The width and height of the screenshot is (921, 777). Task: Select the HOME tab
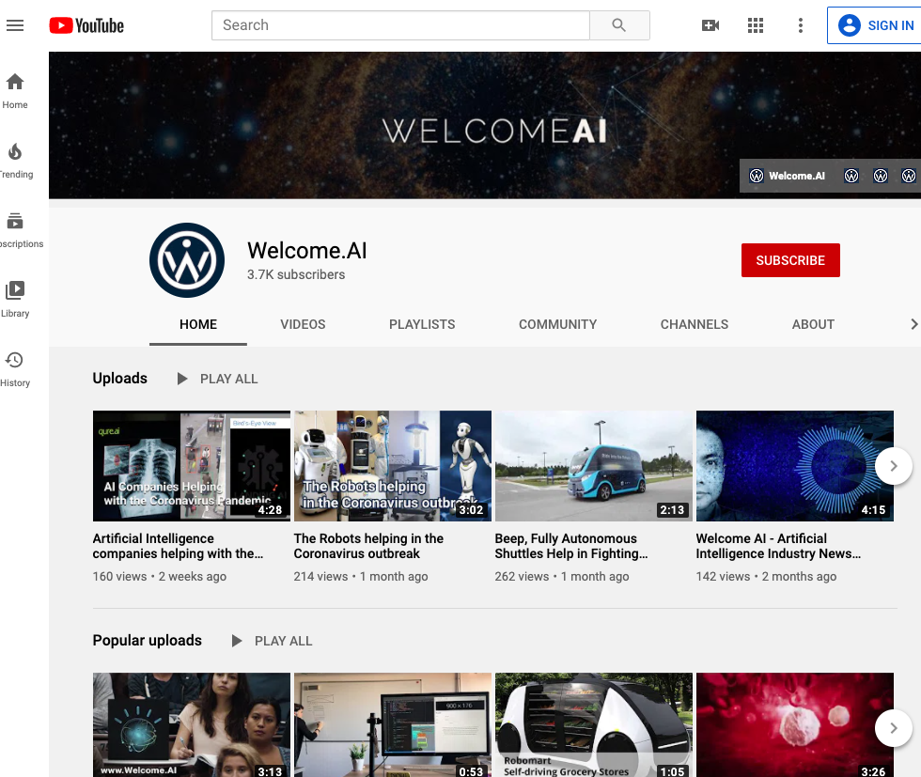point(198,324)
